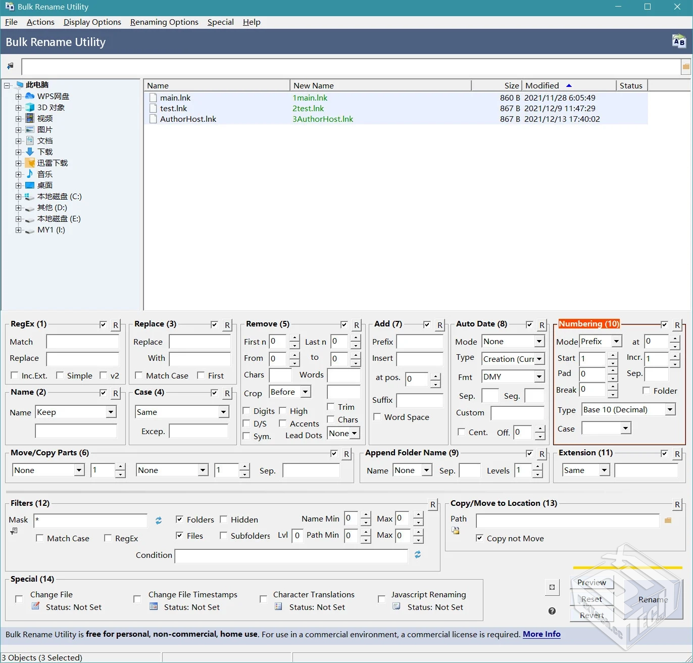Expand the 本地磁盘 (C:) tree node

[18, 197]
